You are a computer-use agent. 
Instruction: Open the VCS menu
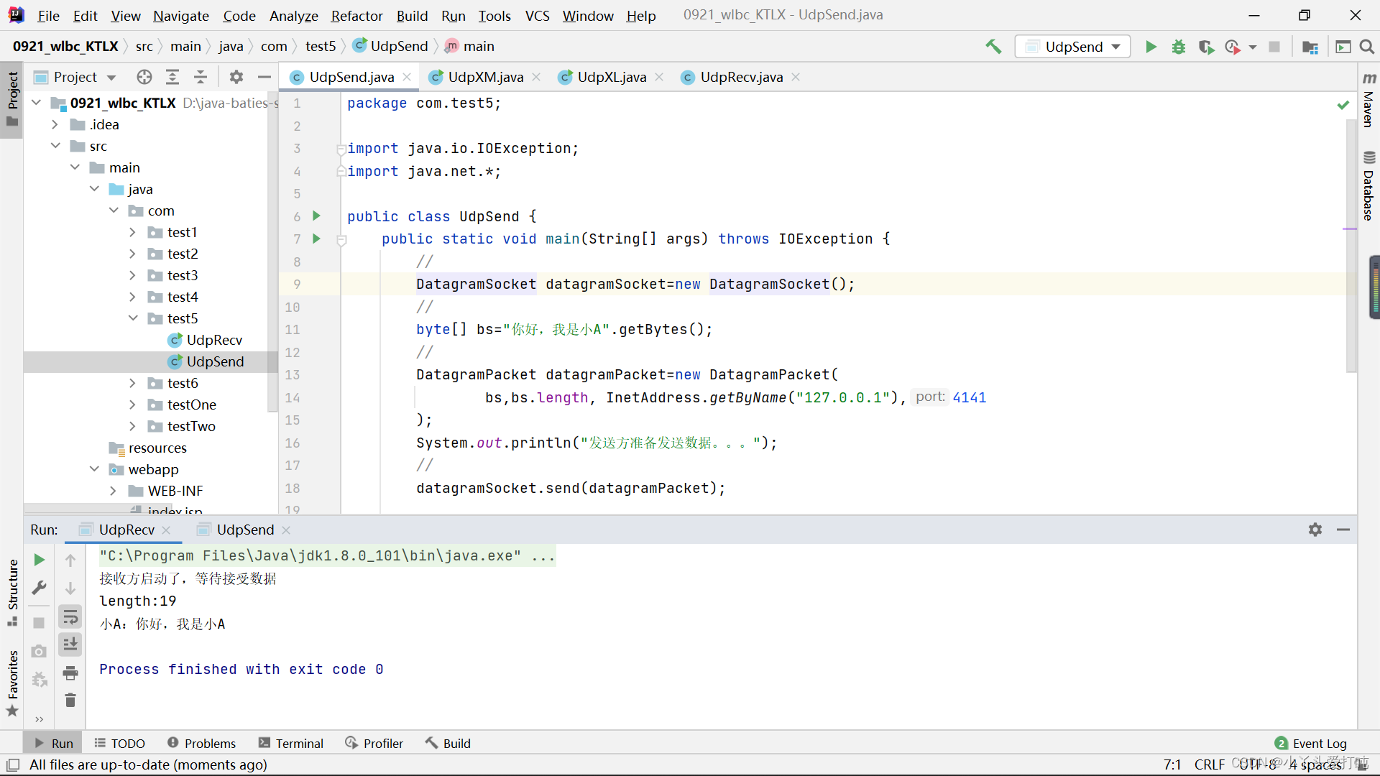click(537, 16)
